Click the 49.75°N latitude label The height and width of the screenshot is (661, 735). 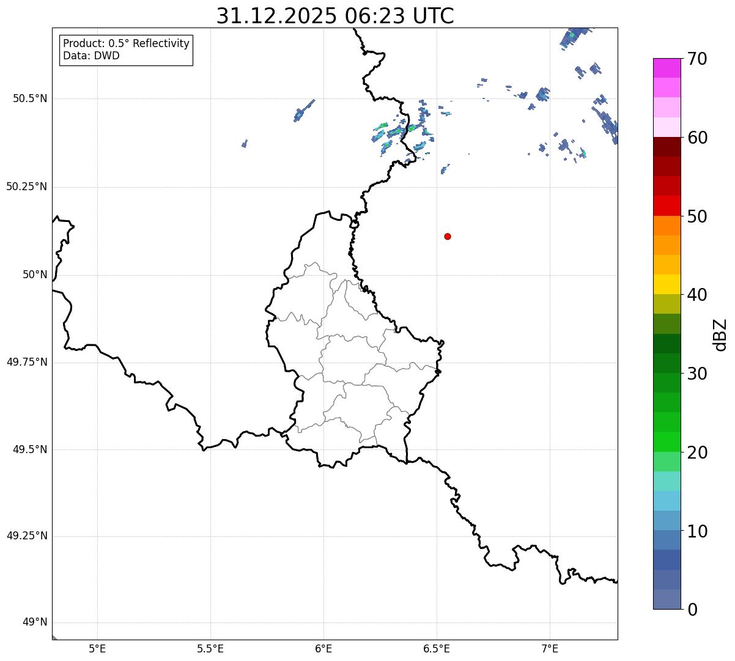pyautogui.click(x=27, y=362)
